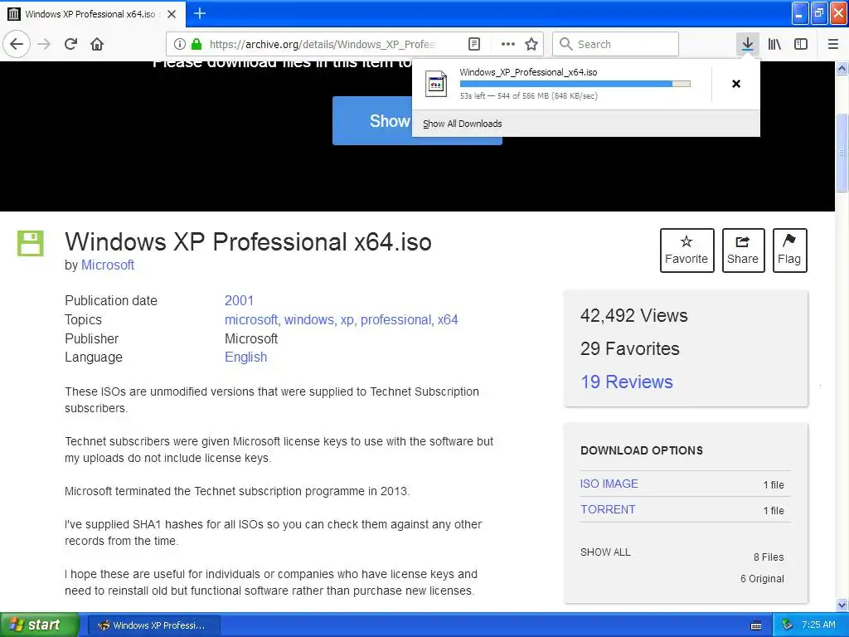Open the xp topic link
Image resolution: width=849 pixels, height=637 pixels.
coord(347,319)
